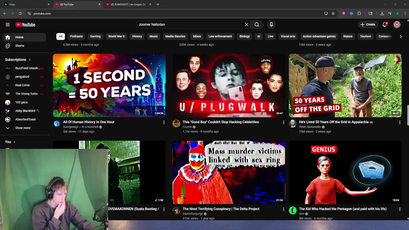Reload the page with the refresh icon
Viewport: 409px width, 230px height.
click(20, 13)
